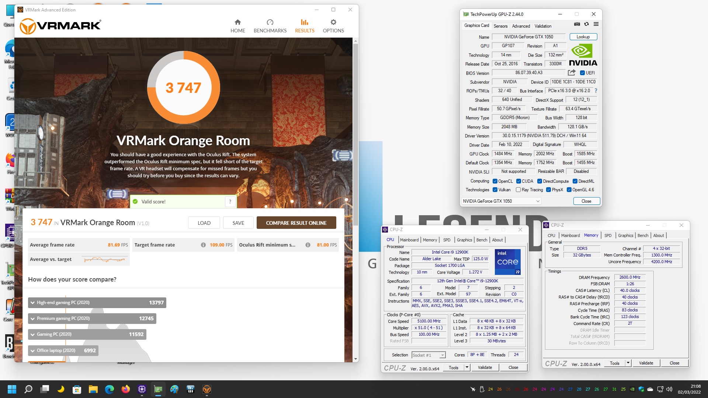Show info for Target frame rate

[x=203, y=245]
